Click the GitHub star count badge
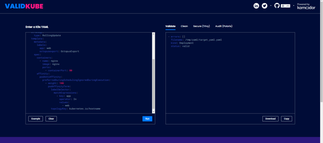 (x=286, y=6)
